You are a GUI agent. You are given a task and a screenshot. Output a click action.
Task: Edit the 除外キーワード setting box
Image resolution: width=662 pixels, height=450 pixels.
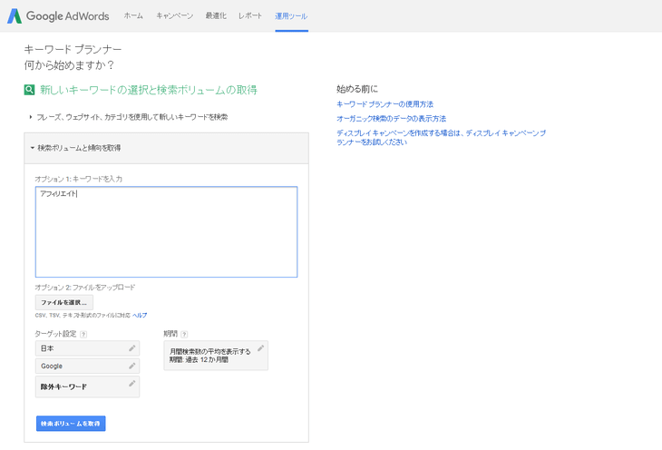87,386
